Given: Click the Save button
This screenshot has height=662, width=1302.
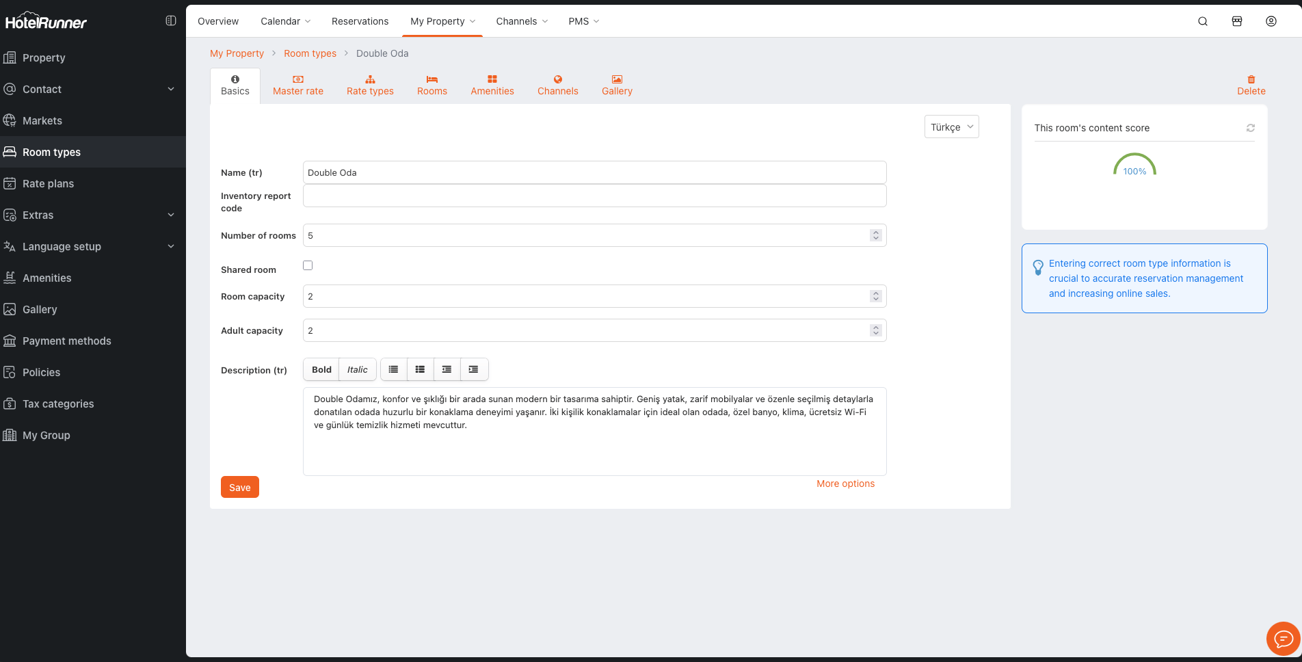Looking at the screenshot, I should (239, 487).
